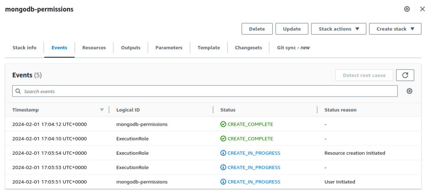
Task: Close the mongodb-permissions panel
Action: 422,9
